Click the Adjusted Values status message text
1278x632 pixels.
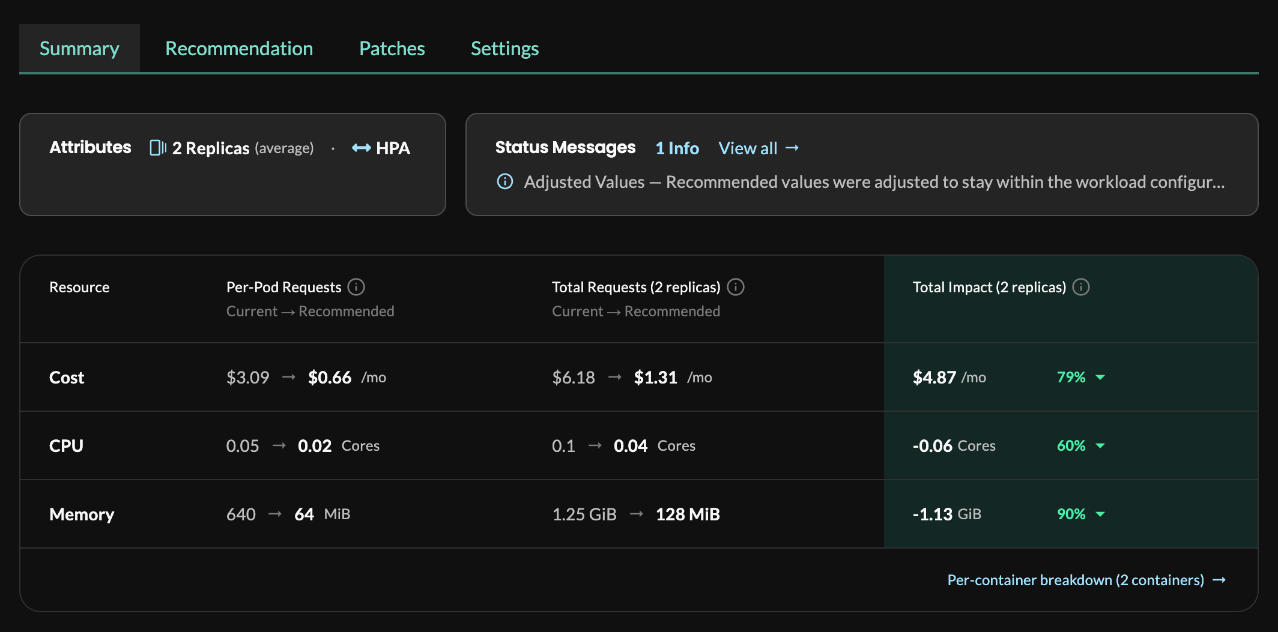click(874, 182)
